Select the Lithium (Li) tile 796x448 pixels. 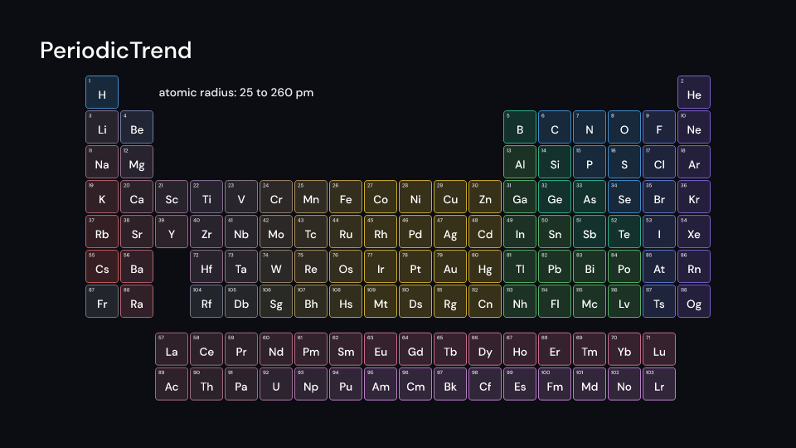tap(102, 127)
